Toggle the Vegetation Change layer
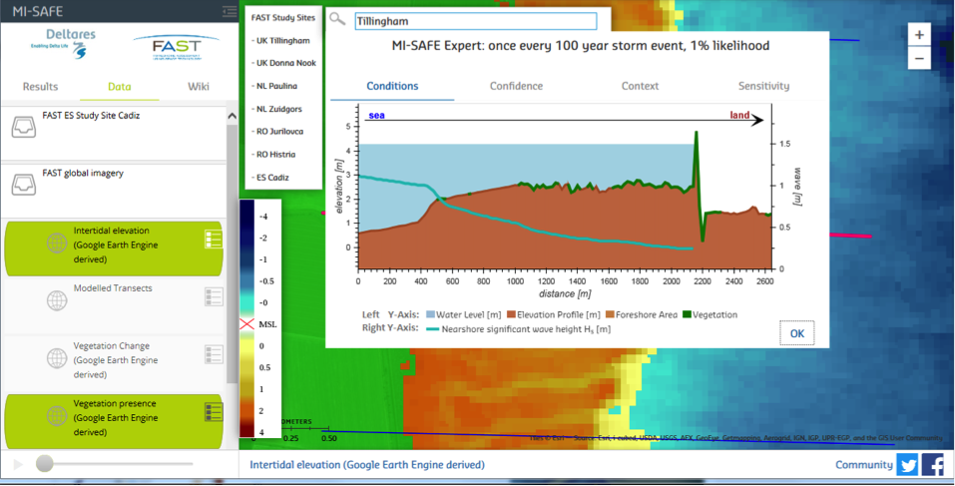The width and height of the screenshot is (955, 486). point(114,363)
